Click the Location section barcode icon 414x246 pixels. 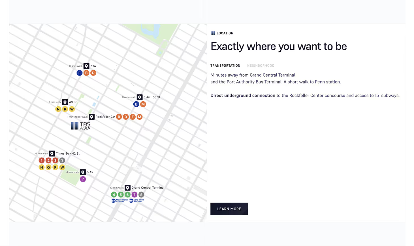pyautogui.click(x=213, y=33)
